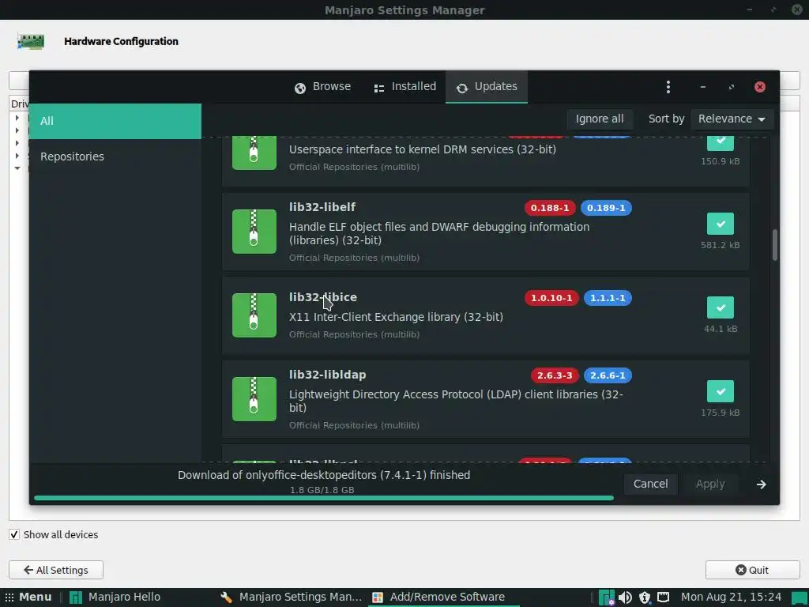Uncheck the lib32-libldap update checkbox
This screenshot has width=809, height=607.
tap(721, 391)
